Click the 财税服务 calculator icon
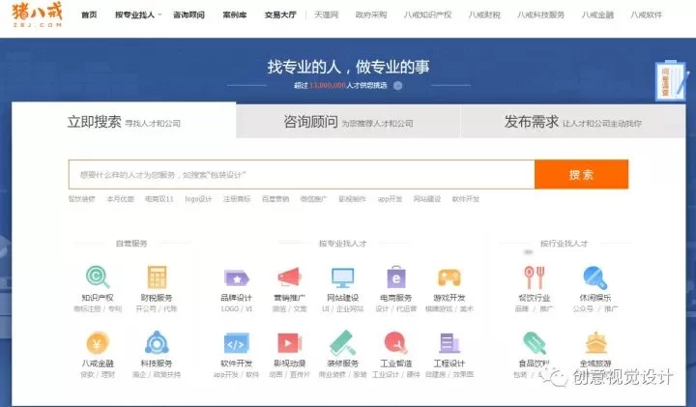 tap(157, 276)
